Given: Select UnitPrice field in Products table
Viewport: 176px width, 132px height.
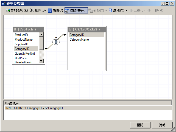Looking at the screenshot, I should pos(21,58).
